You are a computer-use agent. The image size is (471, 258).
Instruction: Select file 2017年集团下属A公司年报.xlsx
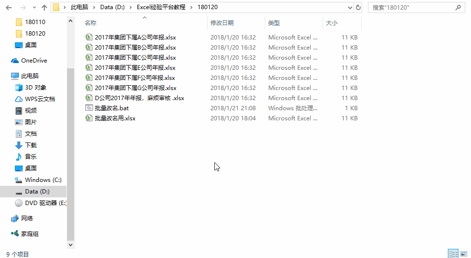135,37
